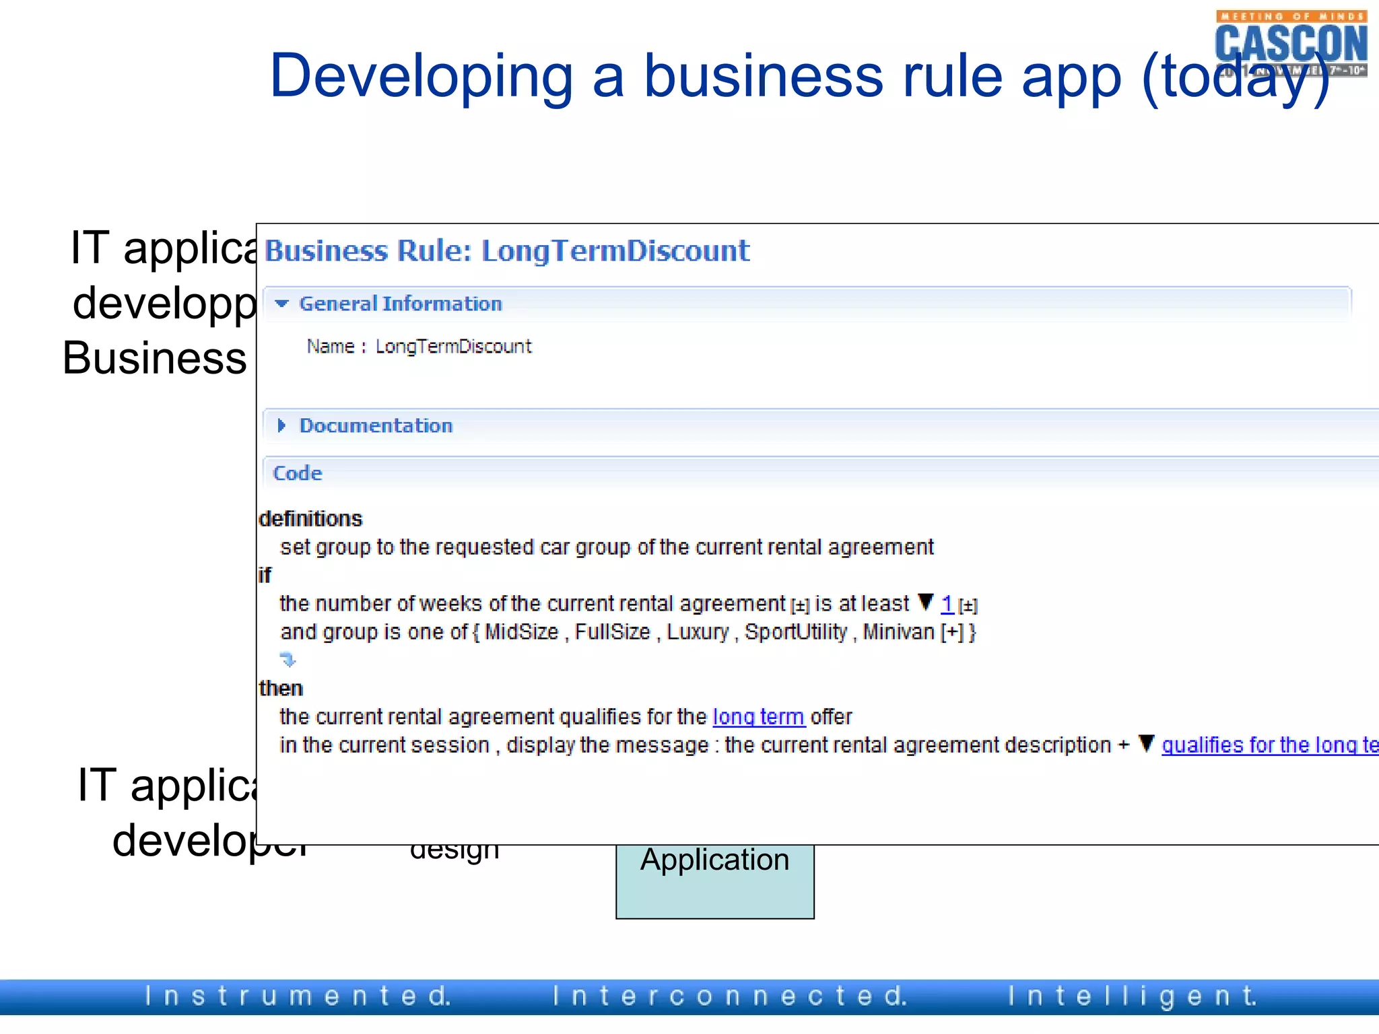Click 'Intelligent.' in the footer banner
Screen dimensions: 1379x1034
1133,996
